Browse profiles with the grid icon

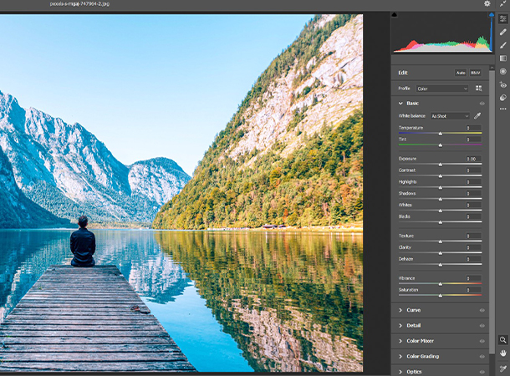(479, 89)
